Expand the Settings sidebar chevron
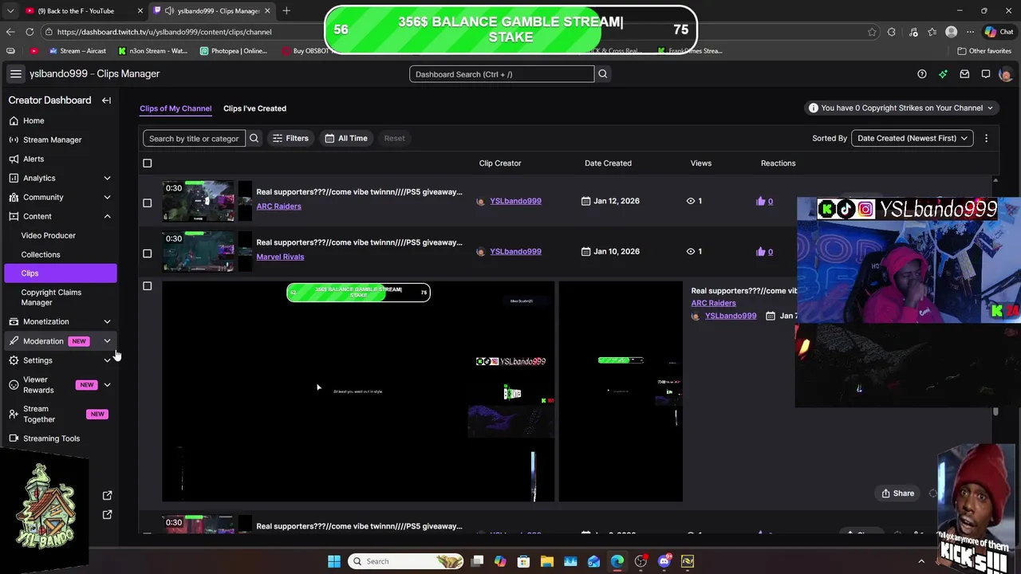Image resolution: width=1021 pixels, height=574 pixels. coord(107,360)
